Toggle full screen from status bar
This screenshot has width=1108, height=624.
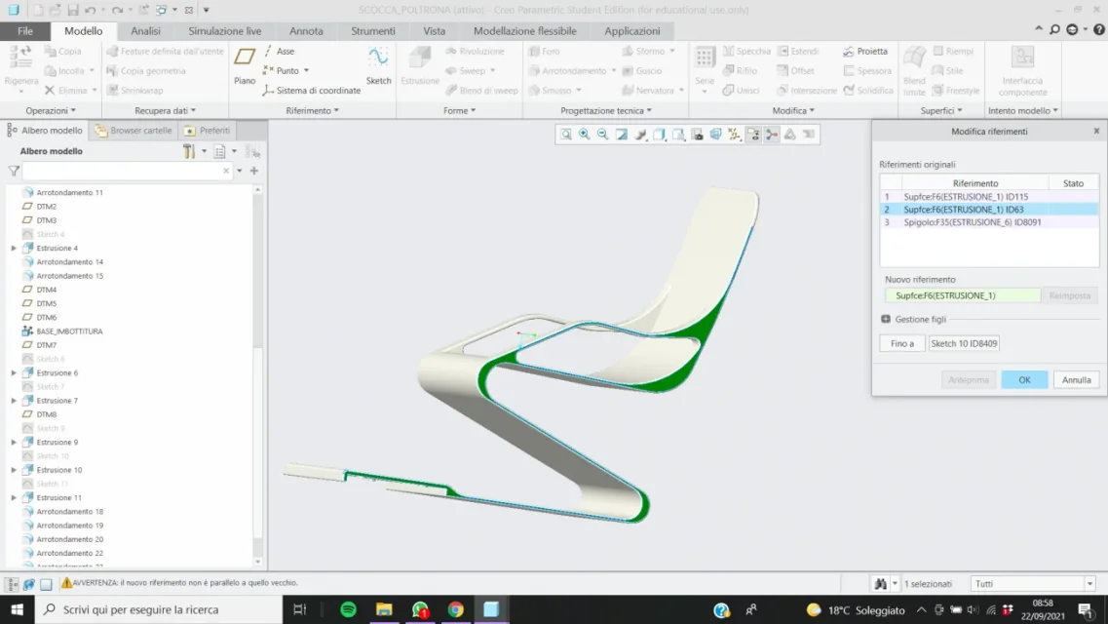(x=46, y=584)
